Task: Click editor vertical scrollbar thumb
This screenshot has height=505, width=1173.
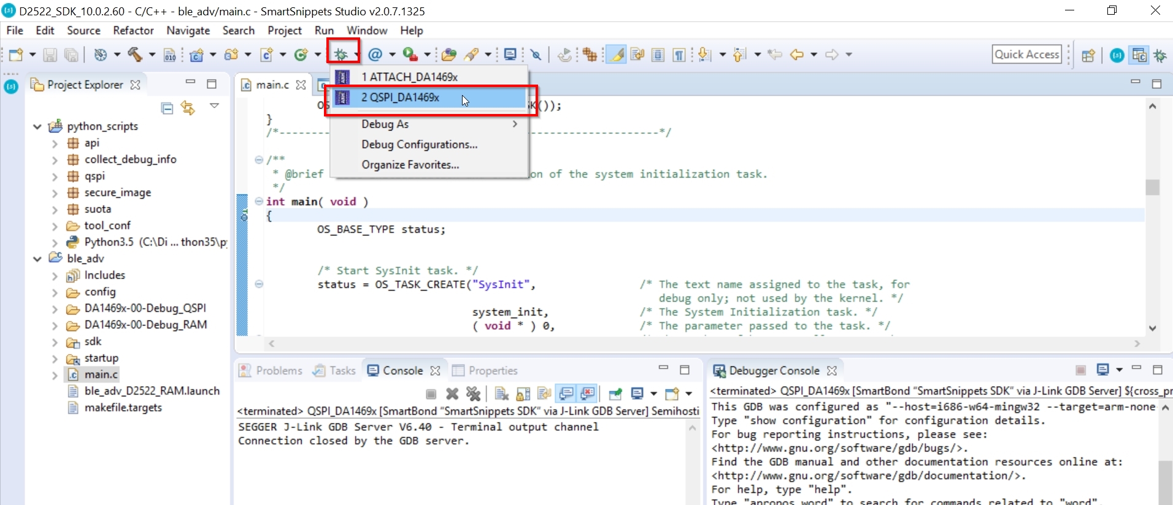Action: point(1153,187)
